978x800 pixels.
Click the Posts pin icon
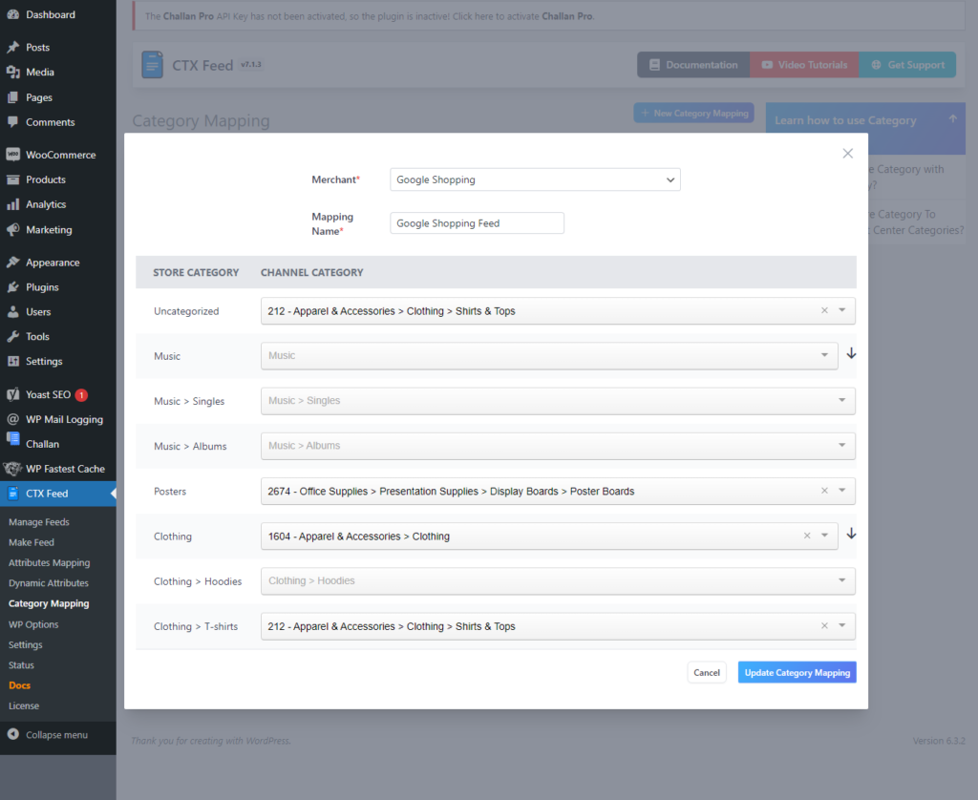point(13,48)
